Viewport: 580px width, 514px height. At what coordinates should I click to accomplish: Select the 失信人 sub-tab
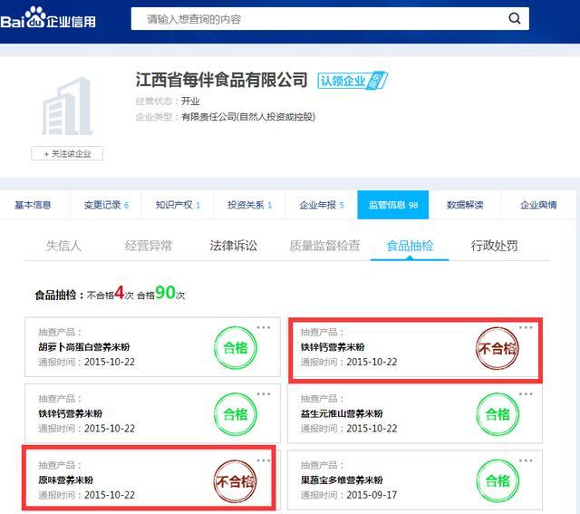click(x=64, y=246)
